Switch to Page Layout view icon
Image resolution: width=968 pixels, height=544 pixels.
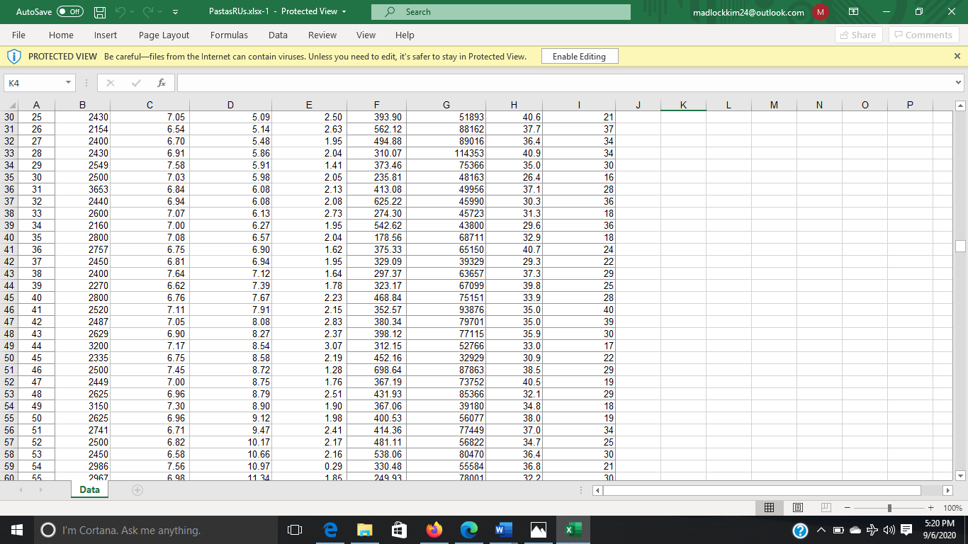[x=797, y=508]
